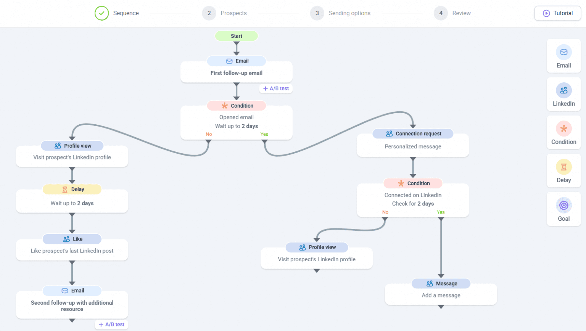Image resolution: width=586 pixels, height=331 pixels.
Task: Select 'Add a message' text
Action: click(441, 295)
